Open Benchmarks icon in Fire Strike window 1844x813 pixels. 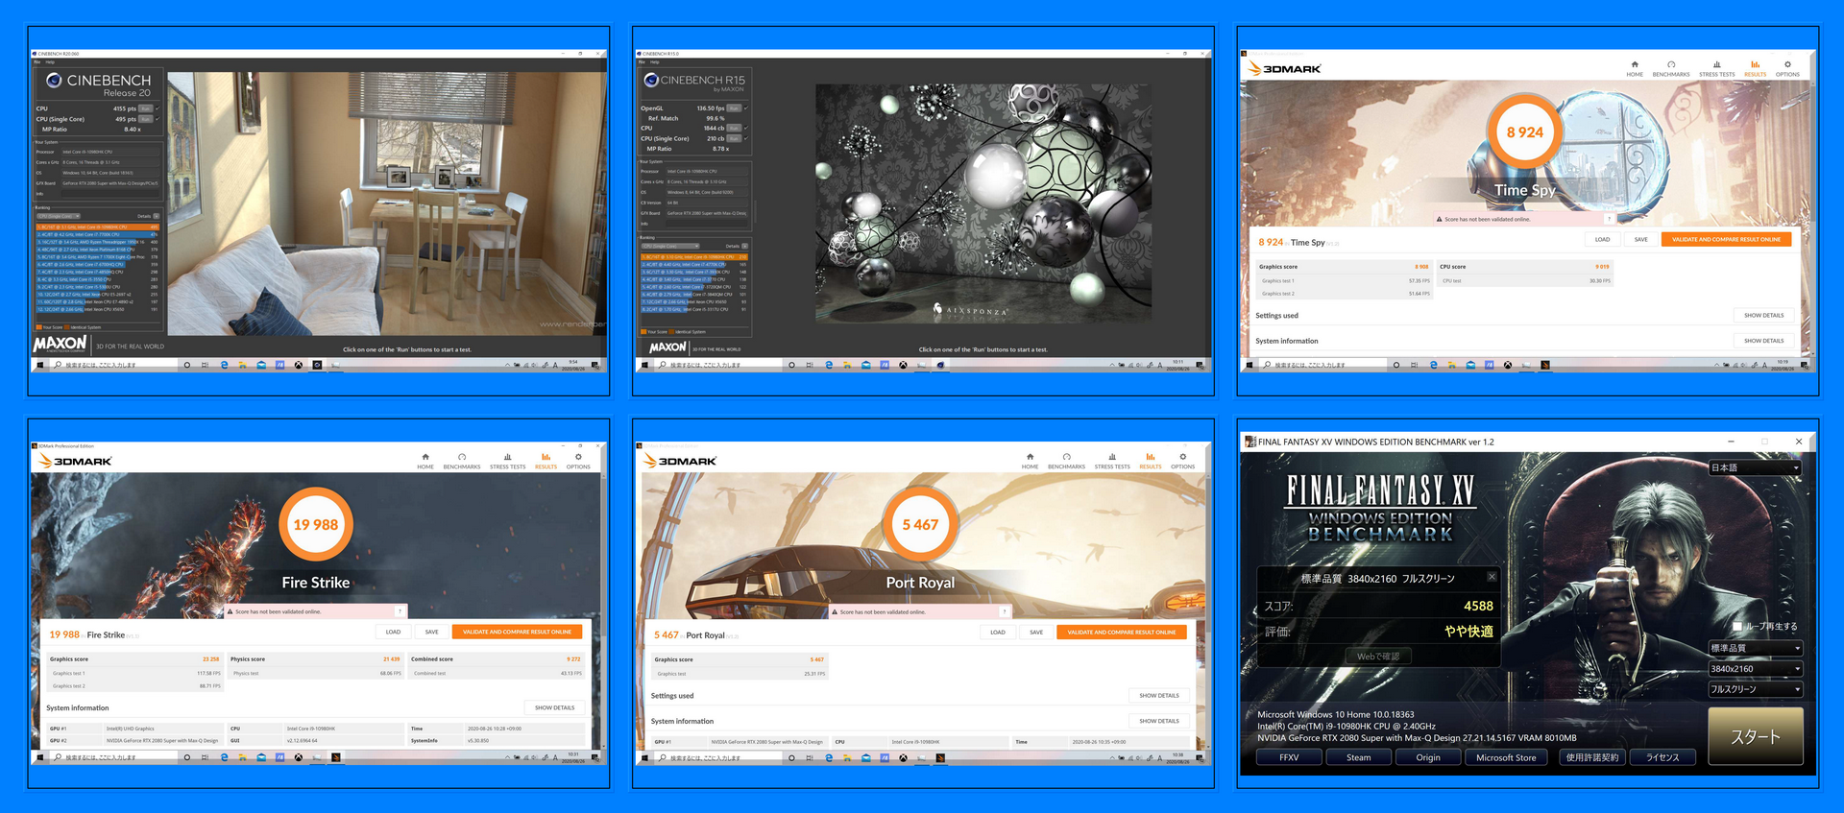coord(462,458)
